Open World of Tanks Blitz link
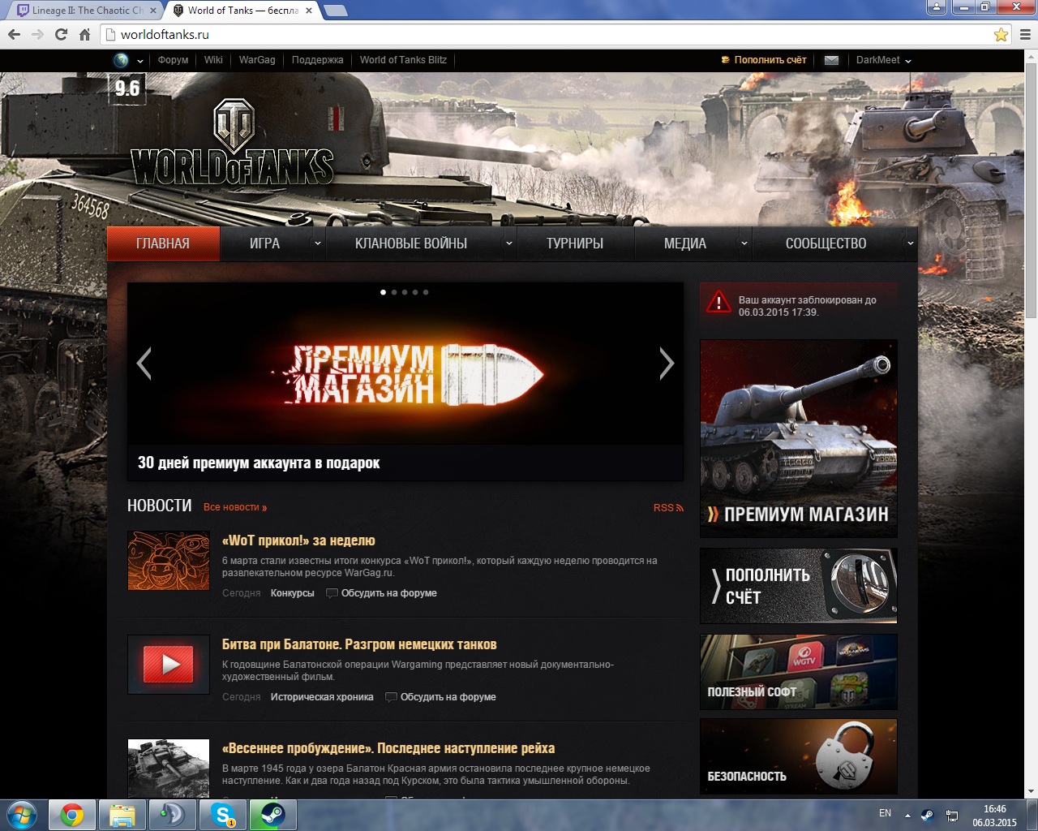This screenshot has width=1038, height=831. (403, 60)
